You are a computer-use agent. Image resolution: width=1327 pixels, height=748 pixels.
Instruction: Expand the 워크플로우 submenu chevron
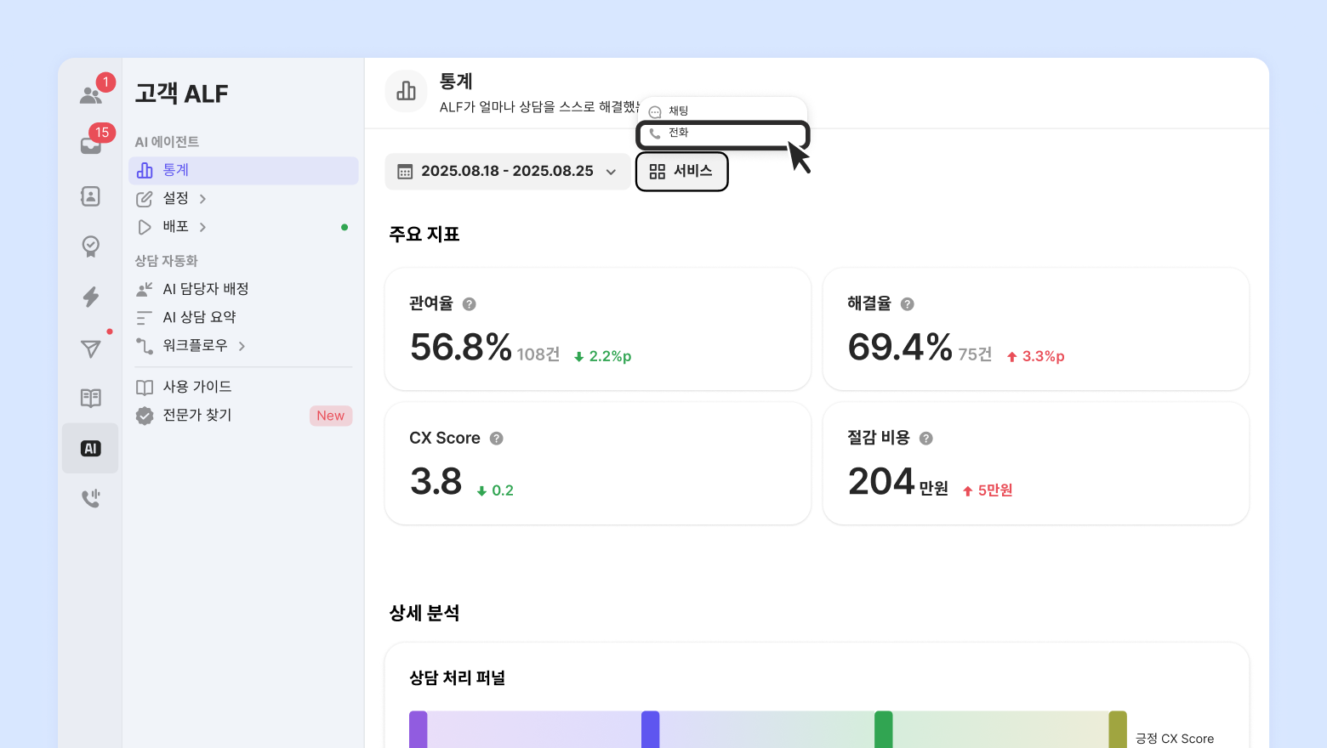(242, 346)
